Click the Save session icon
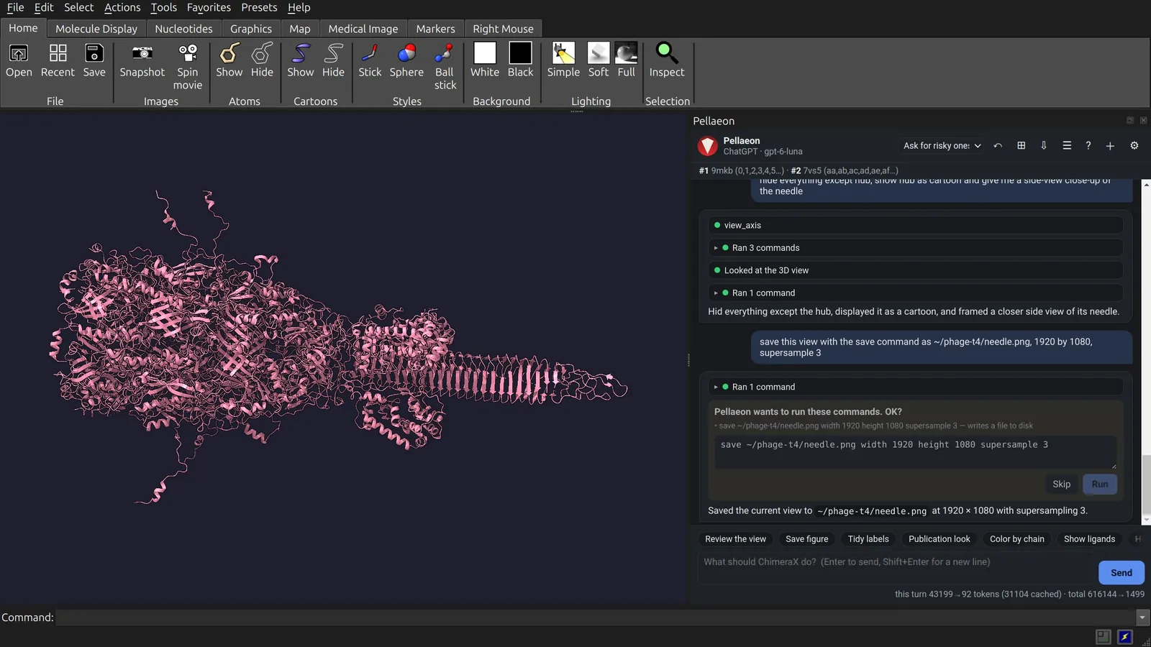Screen dimensions: 1151x647 click(94, 60)
